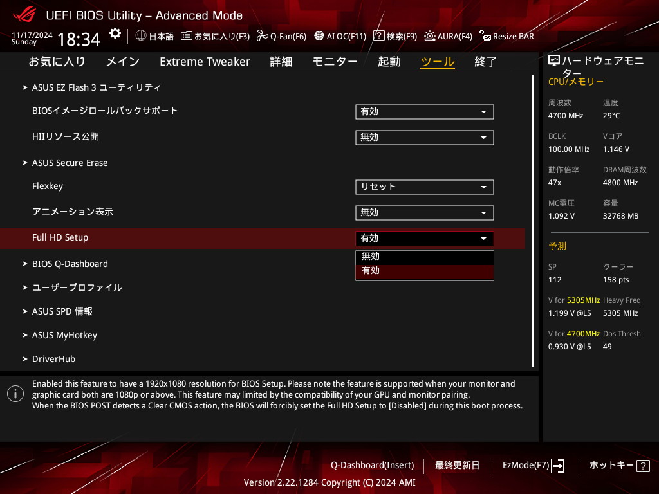Collapse the Full HD Setup dropdown
Screen dimensions: 659x494
[425, 239]
